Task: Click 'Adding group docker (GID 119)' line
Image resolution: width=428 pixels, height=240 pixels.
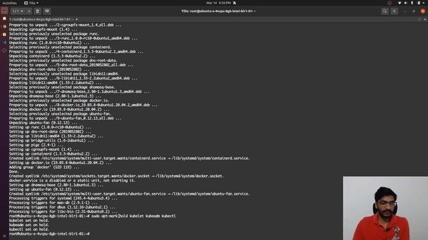Action: pyautogui.click(x=44, y=167)
